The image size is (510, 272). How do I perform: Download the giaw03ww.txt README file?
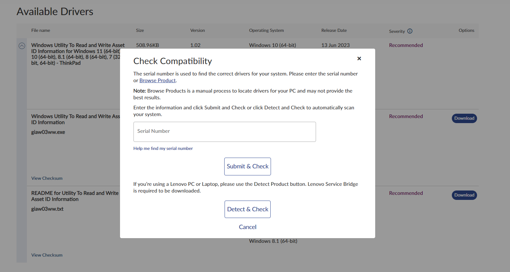coord(464,195)
